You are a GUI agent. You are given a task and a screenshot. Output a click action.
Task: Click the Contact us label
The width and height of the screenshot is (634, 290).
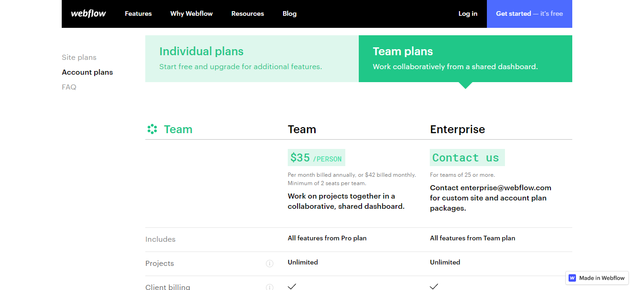point(467,158)
